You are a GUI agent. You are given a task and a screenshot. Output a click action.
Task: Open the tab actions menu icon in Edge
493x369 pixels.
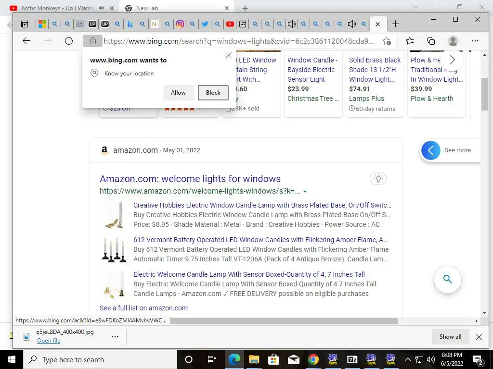[x=25, y=24]
